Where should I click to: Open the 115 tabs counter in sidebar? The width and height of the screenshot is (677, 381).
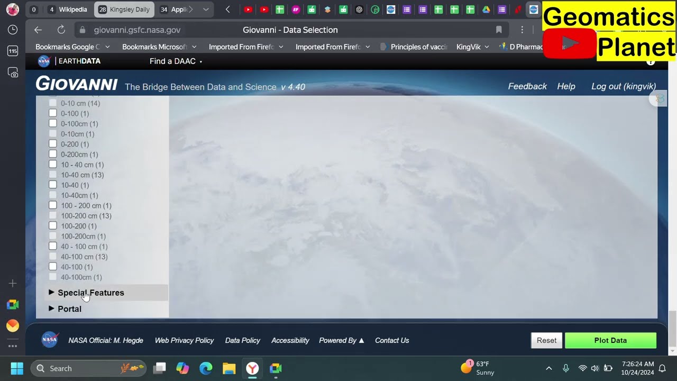click(x=13, y=51)
